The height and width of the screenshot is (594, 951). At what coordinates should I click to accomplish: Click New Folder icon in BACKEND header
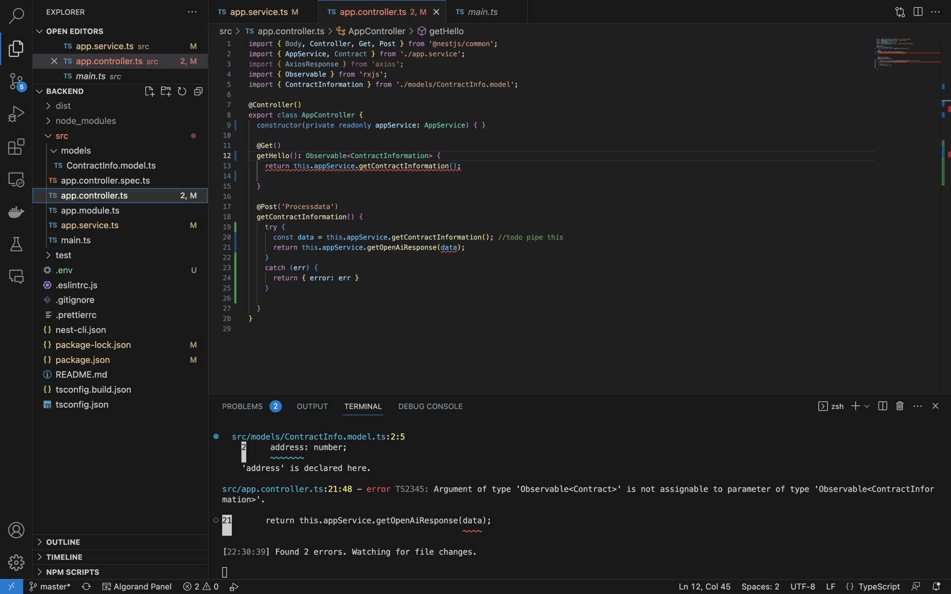(x=166, y=91)
